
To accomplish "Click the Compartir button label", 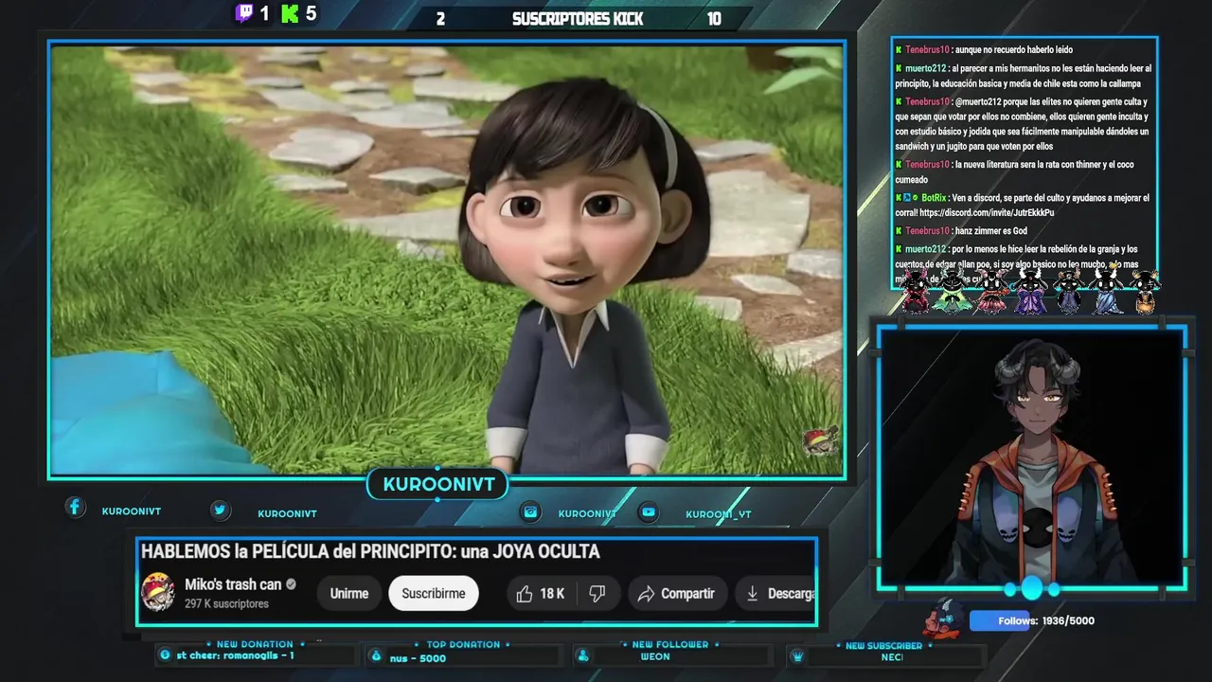I will click(x=687, y=594).
